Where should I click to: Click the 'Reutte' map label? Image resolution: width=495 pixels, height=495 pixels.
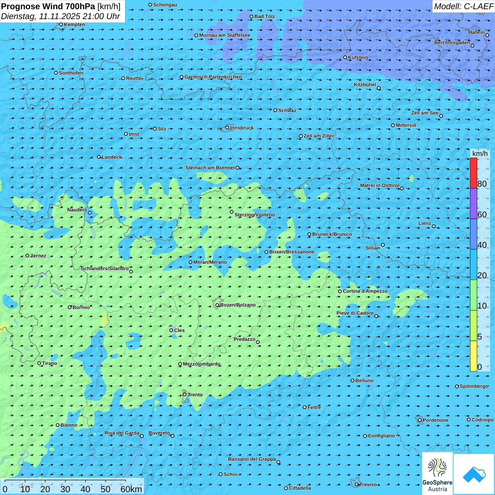(x=134, y=78)
